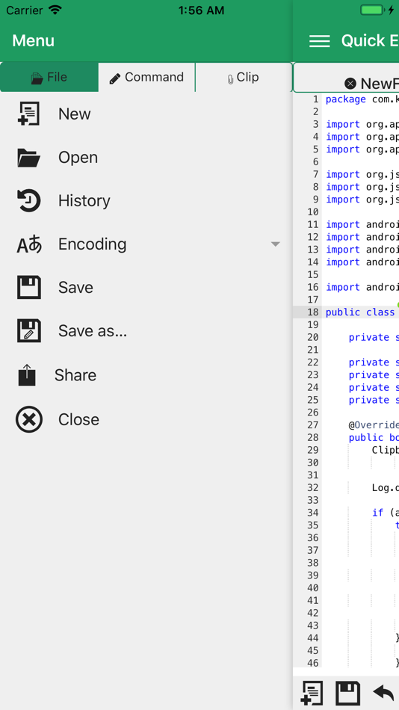399x710 pixels.
Task: Select the Encoding label
Action: [93, 244]
